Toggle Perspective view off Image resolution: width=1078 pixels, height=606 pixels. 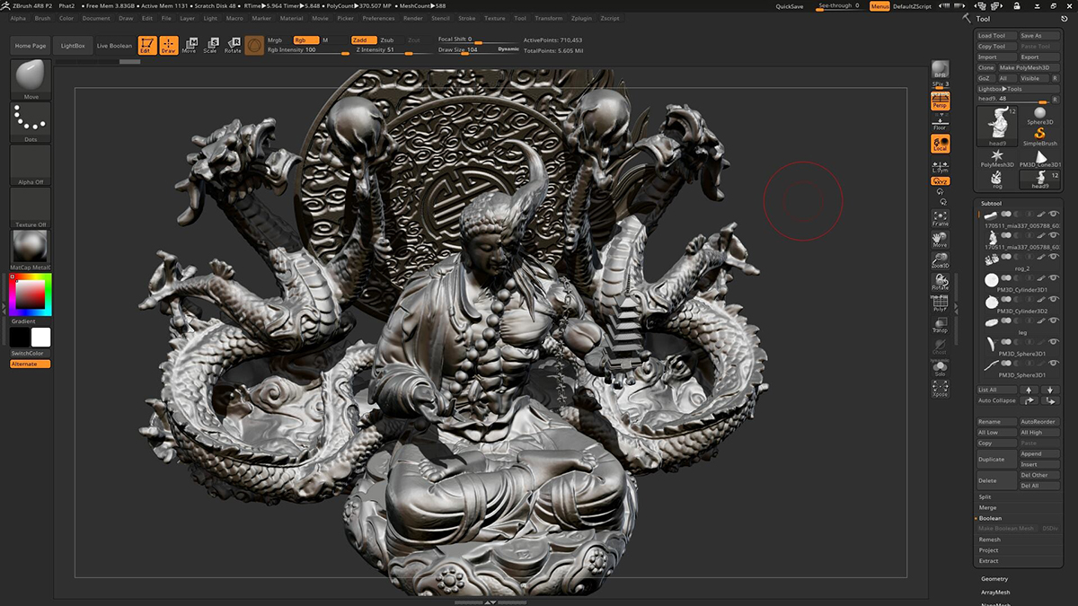coord(940,101)
